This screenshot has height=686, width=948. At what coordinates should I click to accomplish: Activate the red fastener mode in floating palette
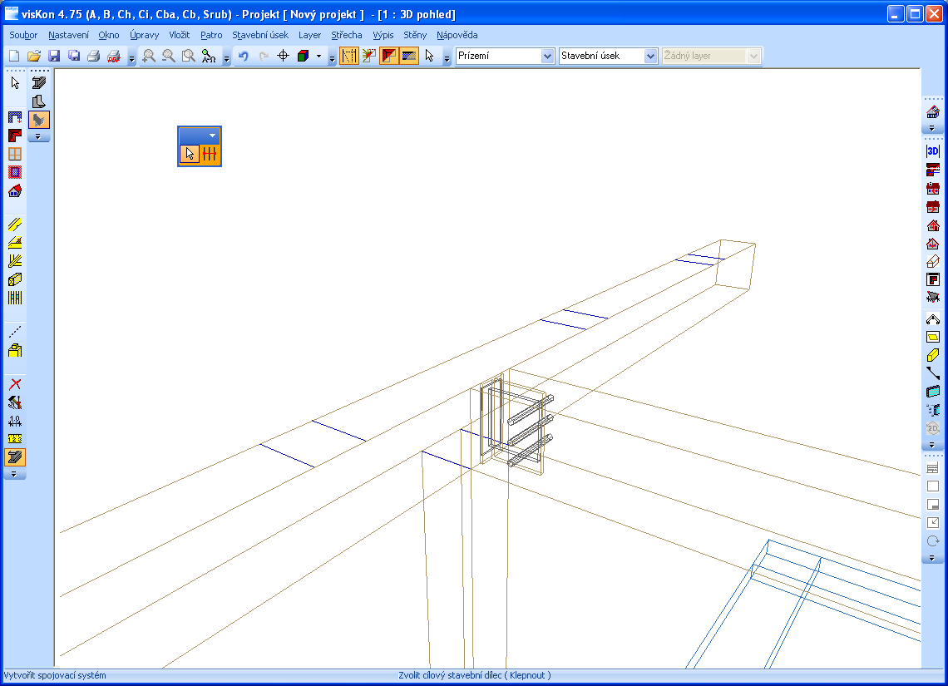[x=210, y=154]
